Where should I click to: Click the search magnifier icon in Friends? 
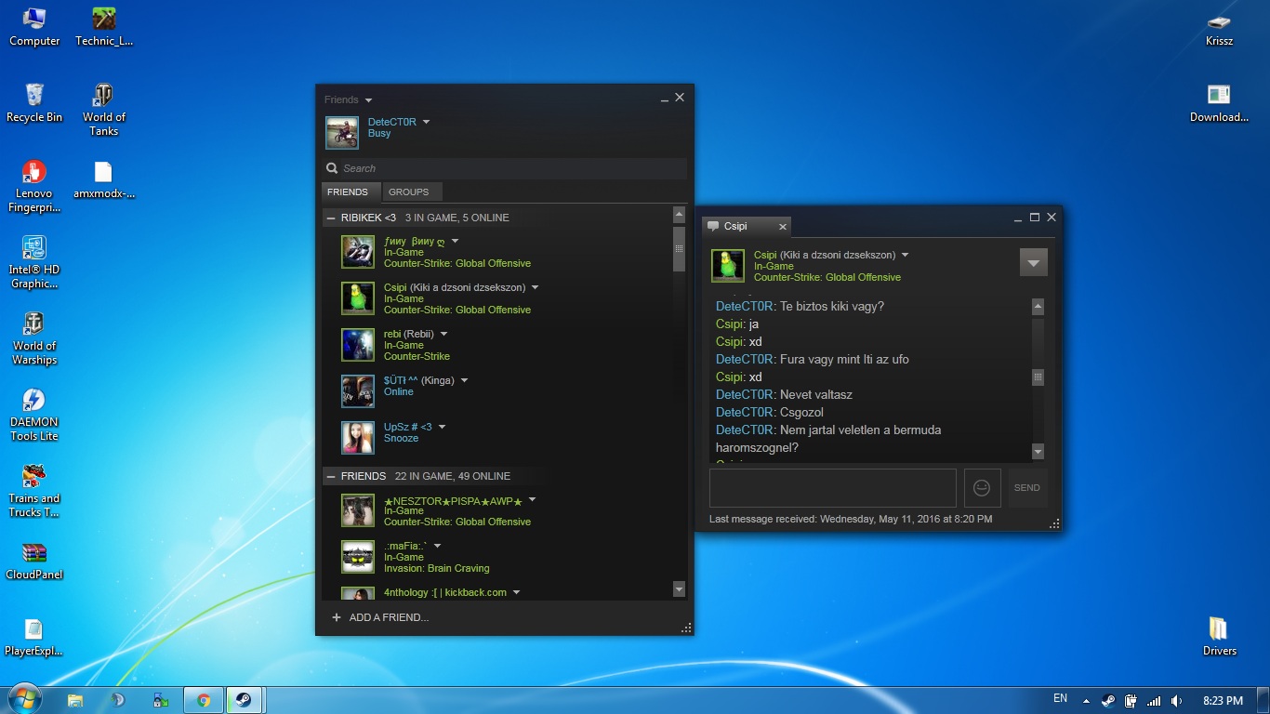[x=332, y=168]
